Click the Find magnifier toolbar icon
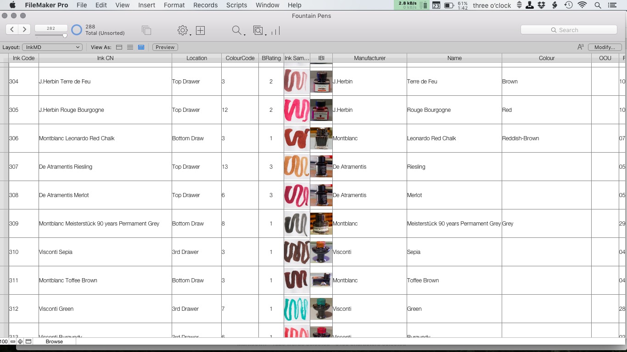Screen dimensions: 627x352 click(x=236, y=30)
